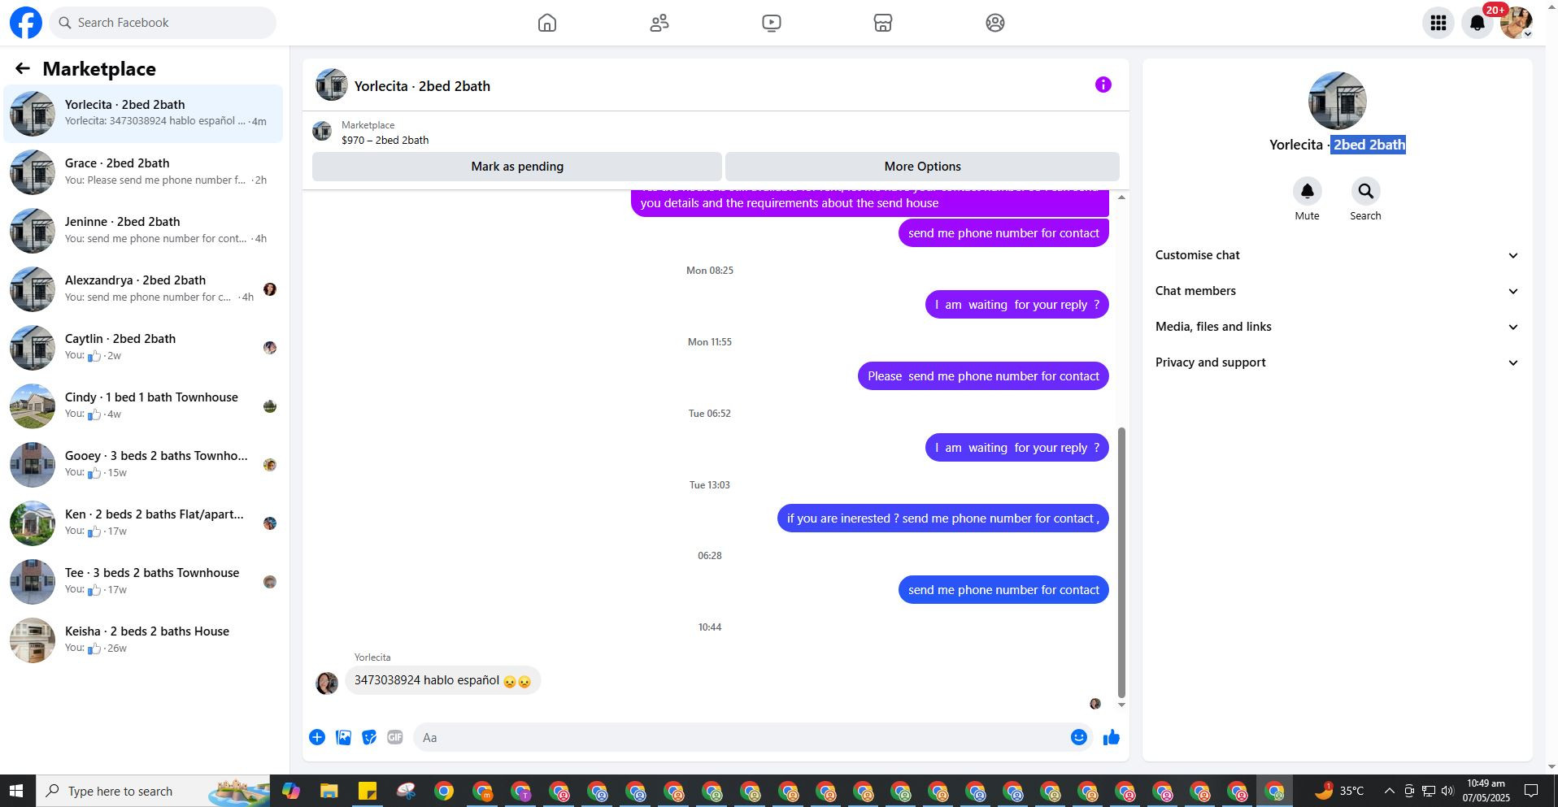The height and width of the screenshot is (807, 1558).
Task: Open Ken 2 beds 2 baths Flat conversation
Action: 143,523
